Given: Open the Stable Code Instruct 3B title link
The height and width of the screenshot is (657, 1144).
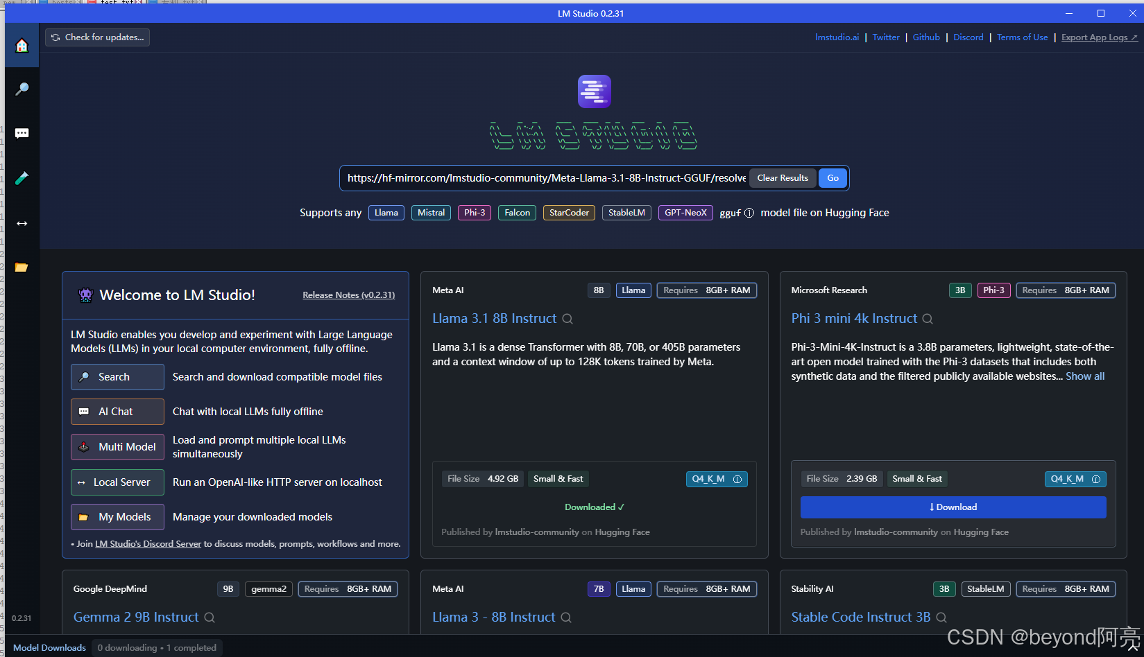Looking at the screenshot, I should point(861,617).
